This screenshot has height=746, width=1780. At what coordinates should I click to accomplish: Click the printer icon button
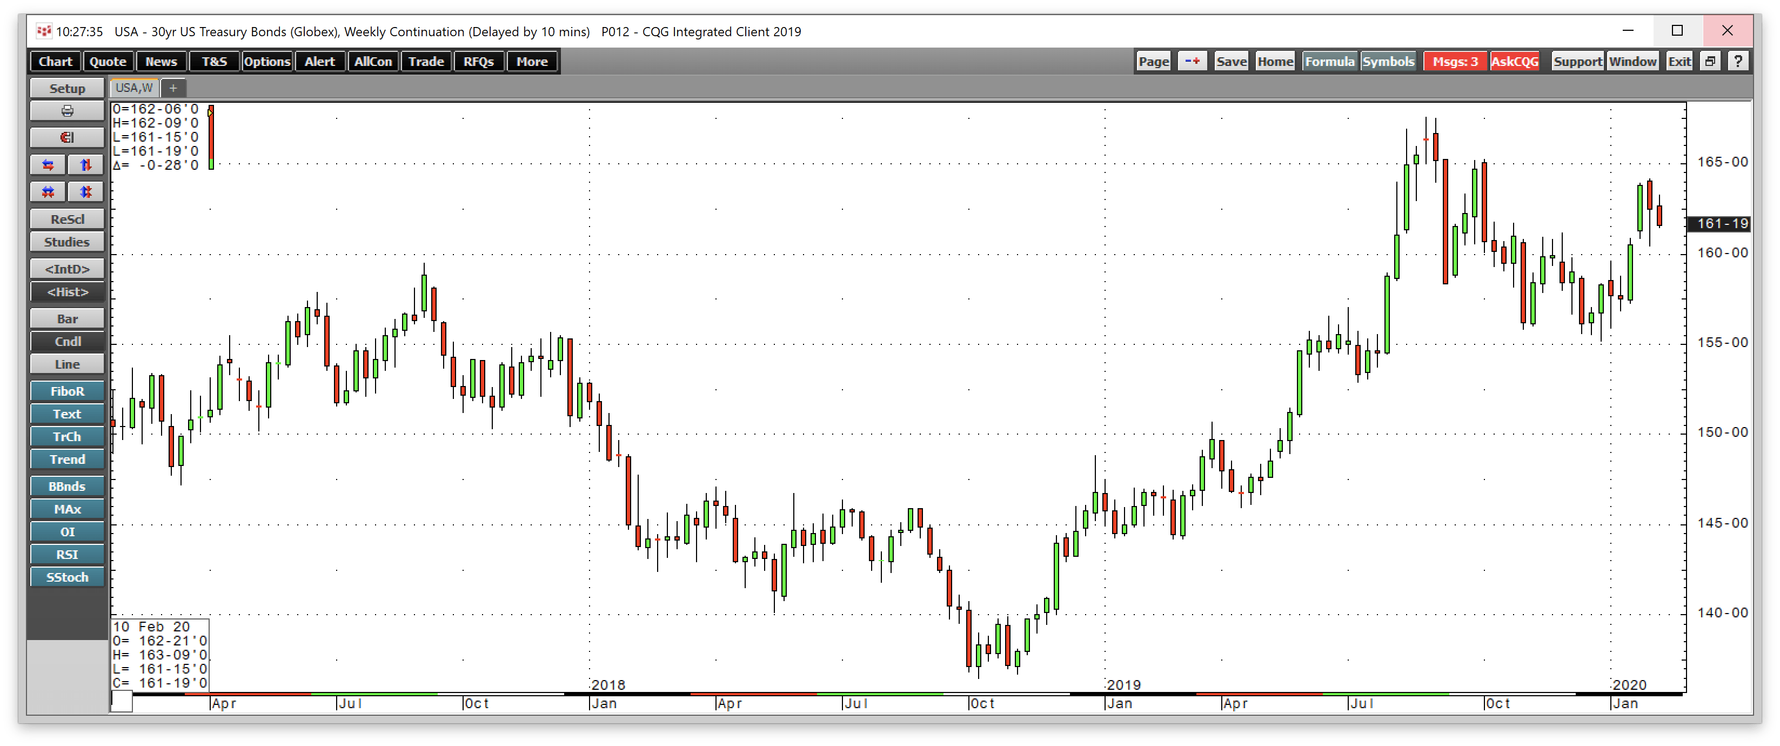coord(67,111)
